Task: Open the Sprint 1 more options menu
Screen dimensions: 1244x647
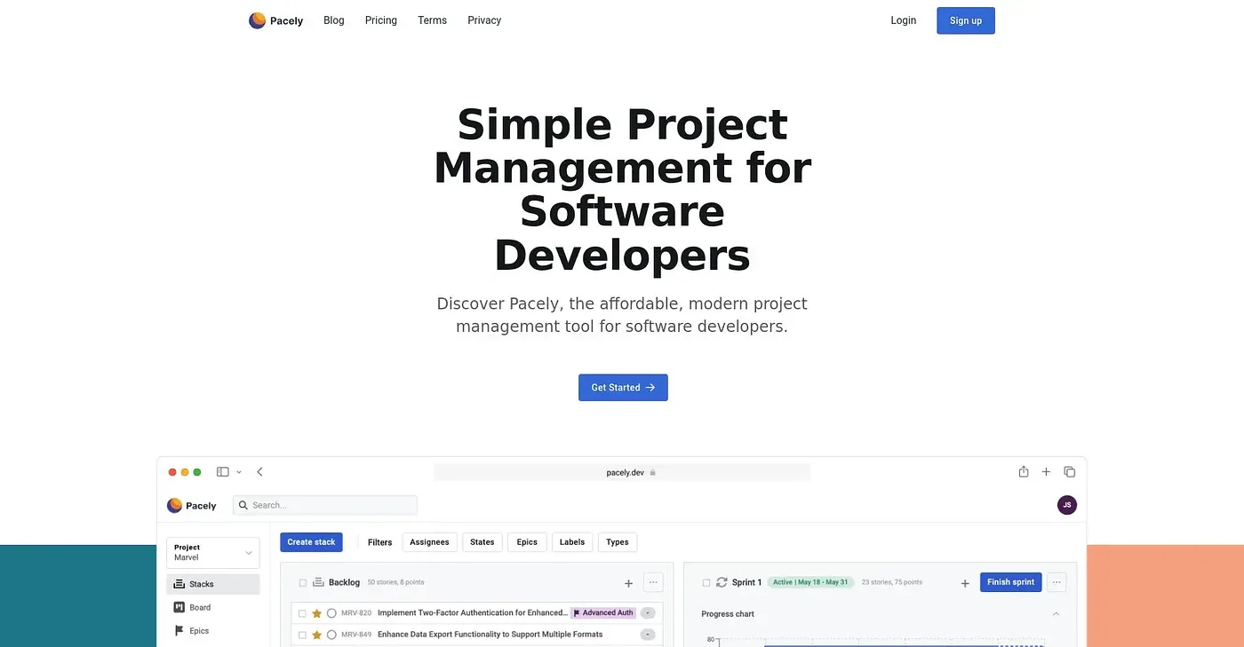Action: coord(1057,582)
